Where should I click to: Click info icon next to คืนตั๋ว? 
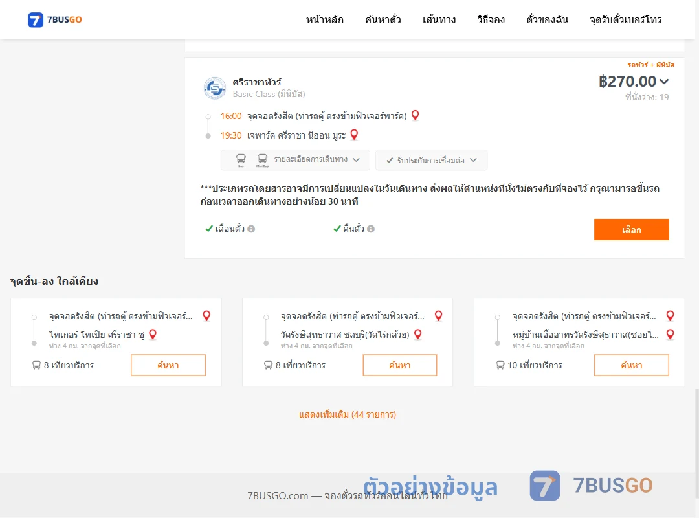[x=371, y=229]
